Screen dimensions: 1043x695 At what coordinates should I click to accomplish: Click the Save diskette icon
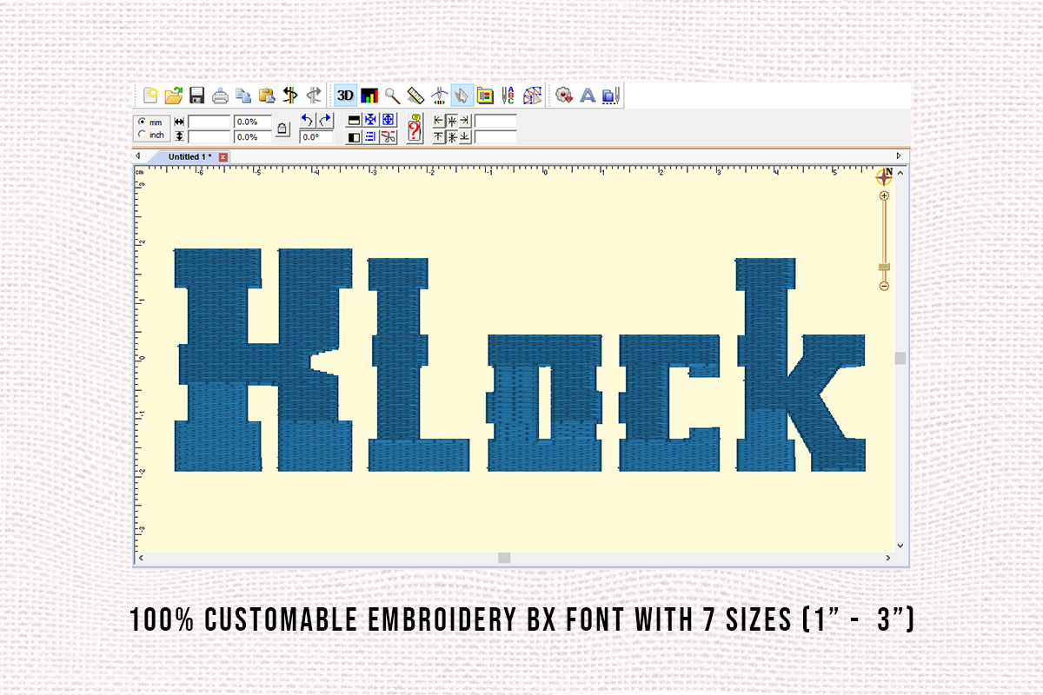point(196,96)
